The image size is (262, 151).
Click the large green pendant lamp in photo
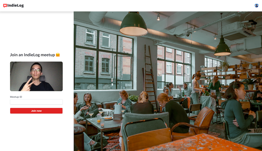click(134, 24)
